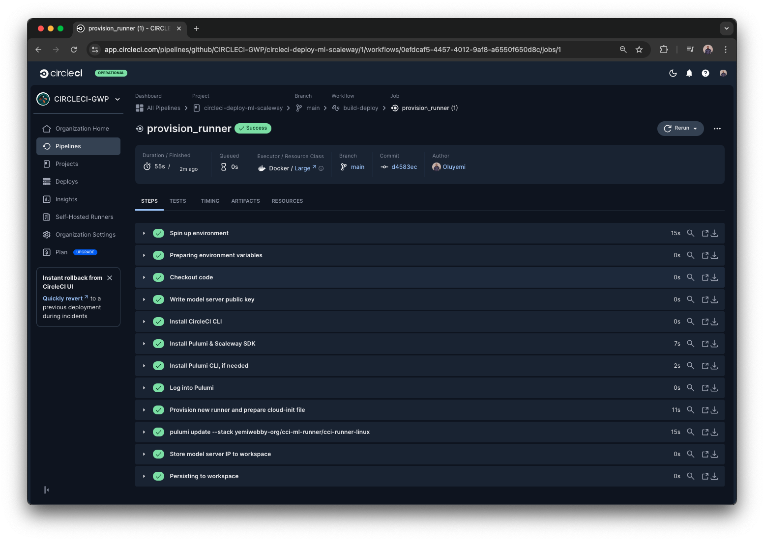Expand Preparing environment variables step
The image size is (764, 541).
tap(144, 255)
